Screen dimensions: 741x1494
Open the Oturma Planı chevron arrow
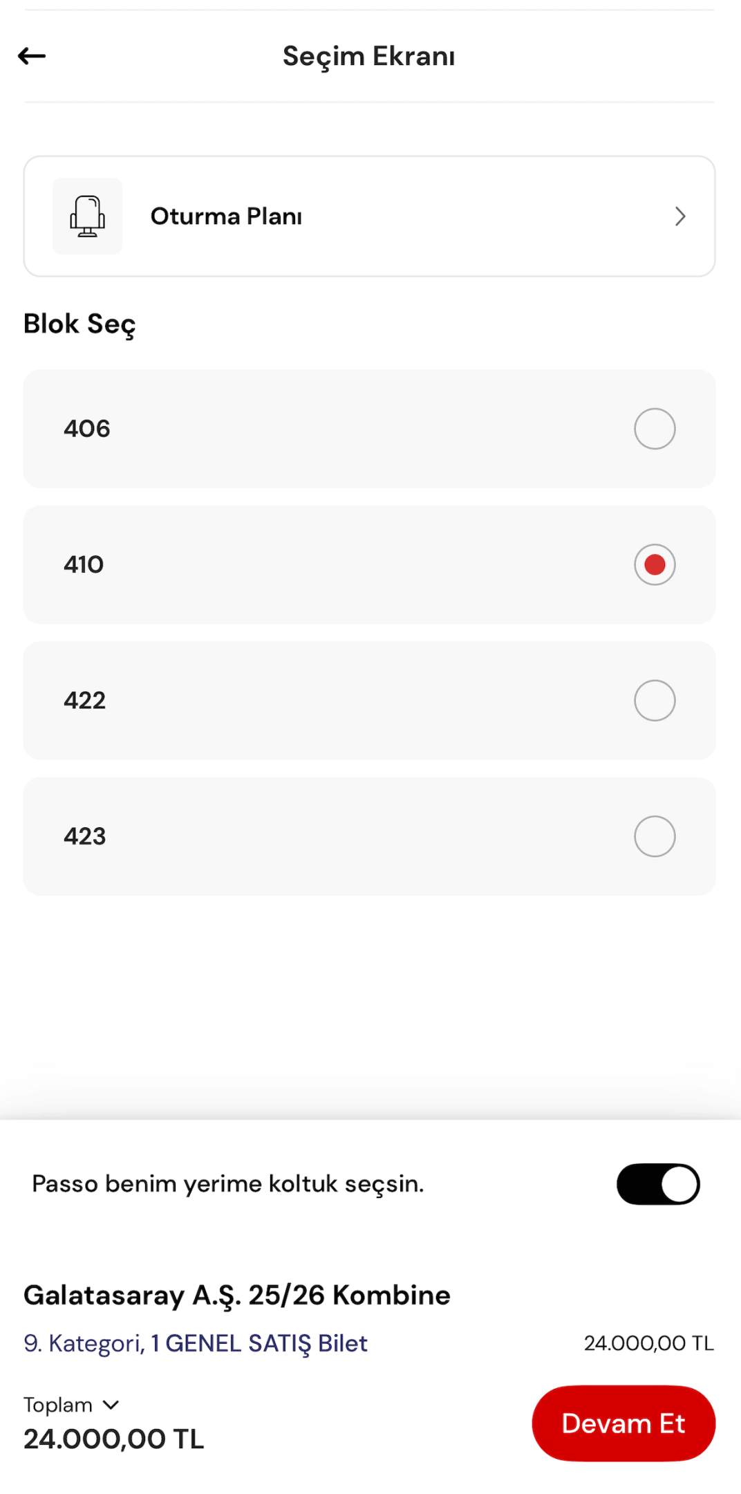click(x=680, y=216)
